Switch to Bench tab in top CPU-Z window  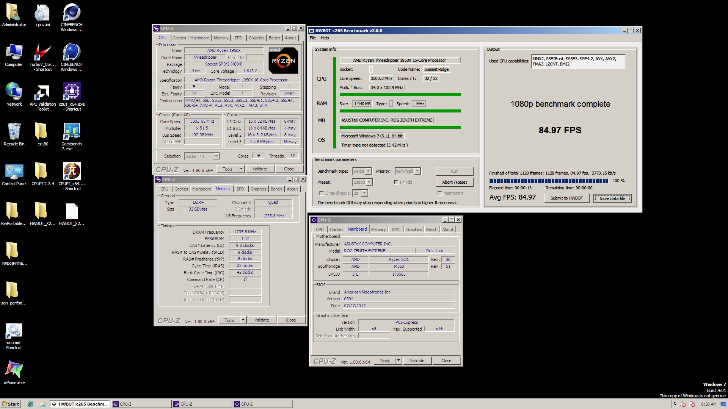click(274, 38)
